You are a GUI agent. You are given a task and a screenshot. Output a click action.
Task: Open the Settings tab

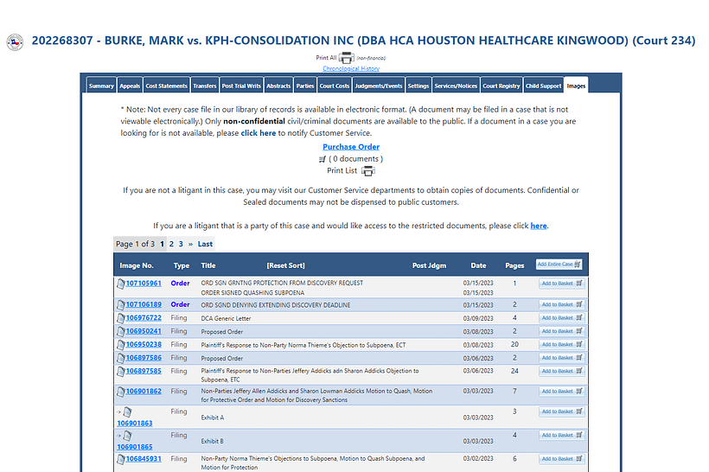(x=418, y=86)
